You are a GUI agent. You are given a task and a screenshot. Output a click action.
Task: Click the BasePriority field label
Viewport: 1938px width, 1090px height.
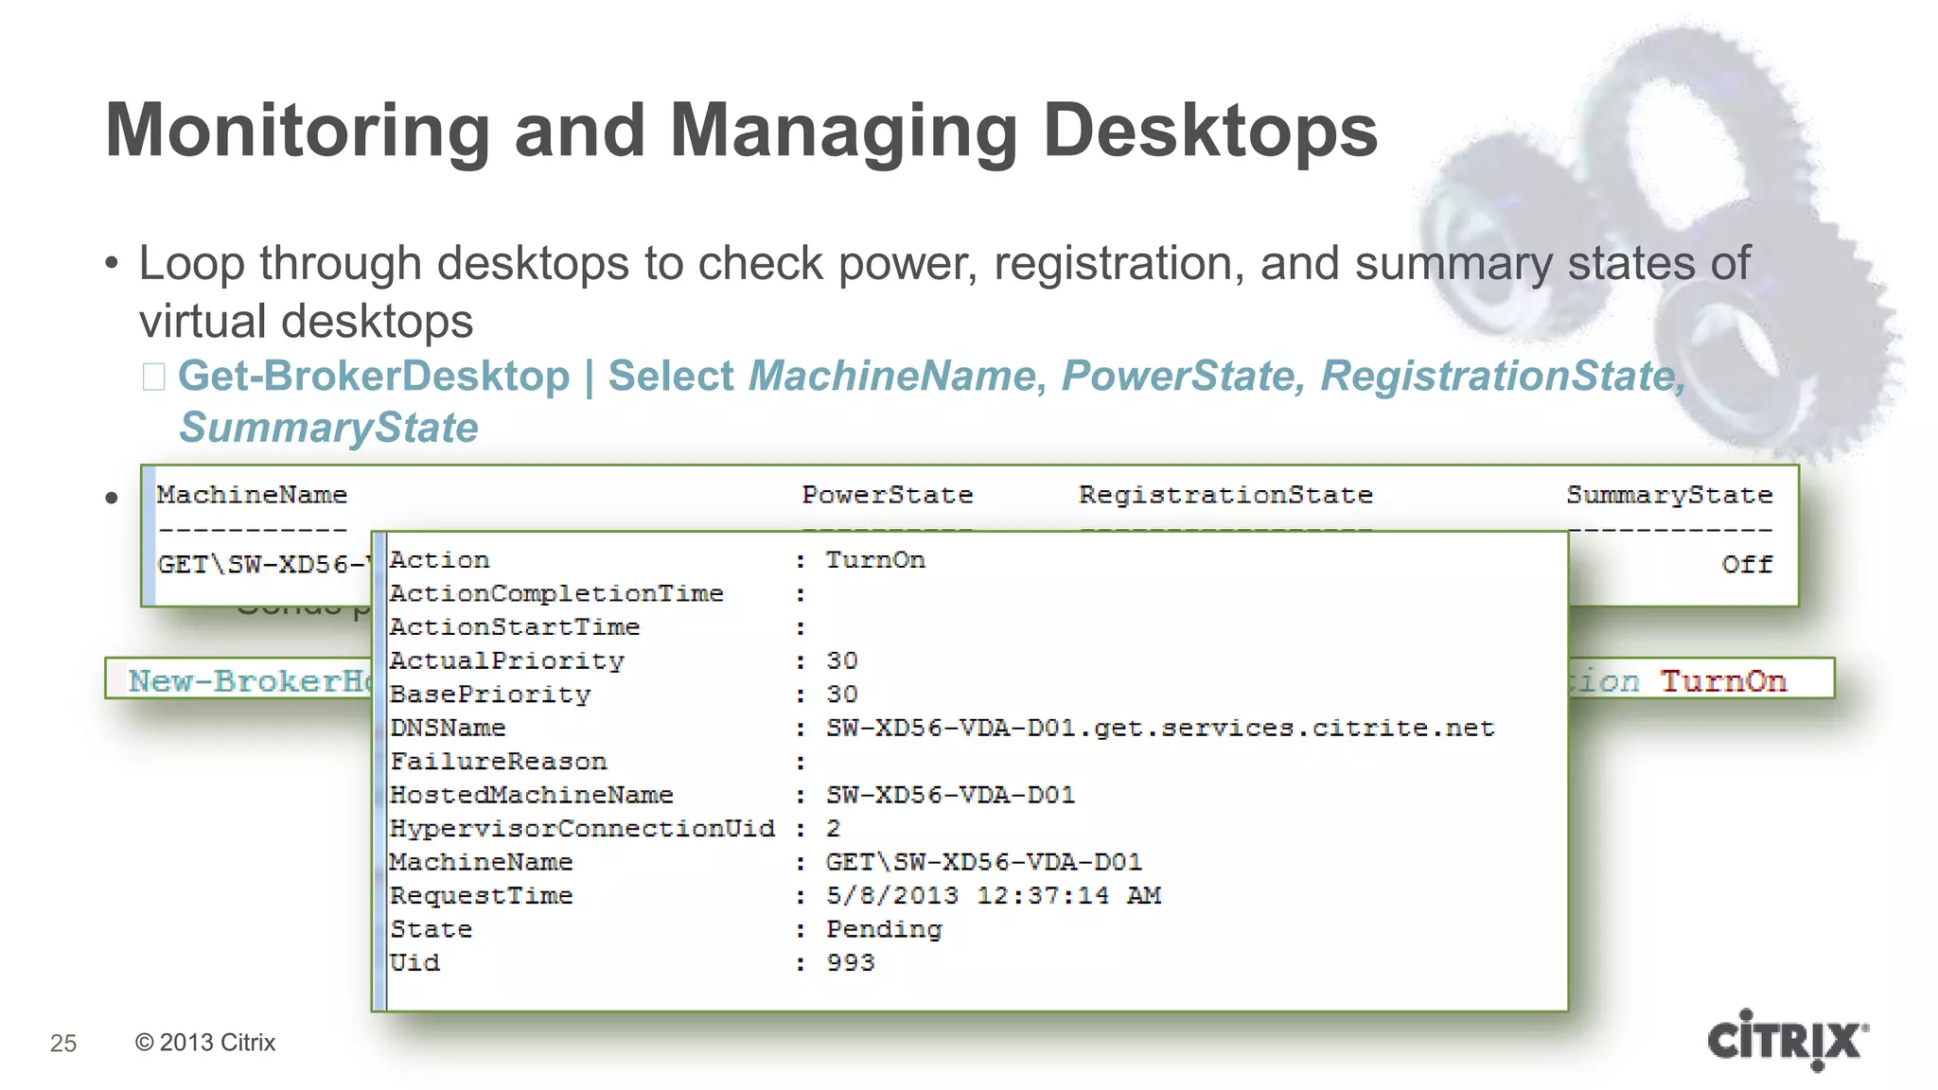(490, 694)
